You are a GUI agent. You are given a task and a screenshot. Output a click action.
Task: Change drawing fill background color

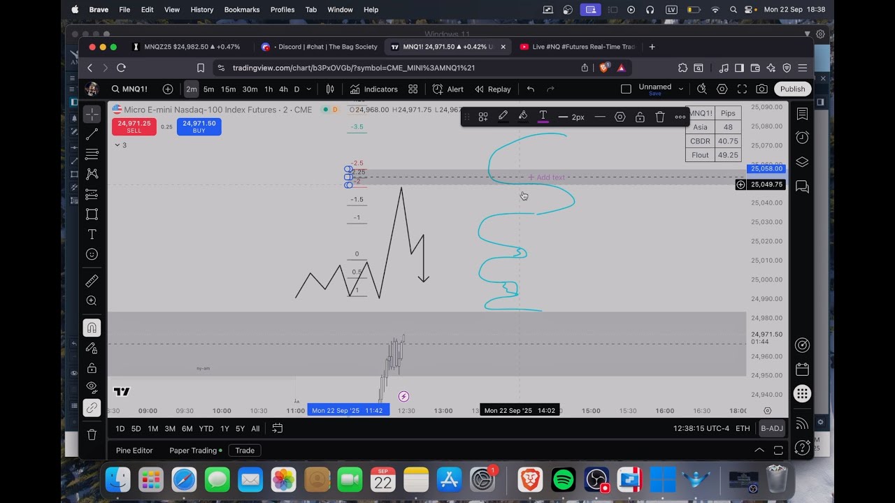pyautogui.click(x=522, y=117)
